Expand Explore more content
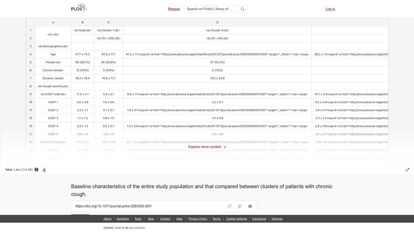 click(207, 147)
